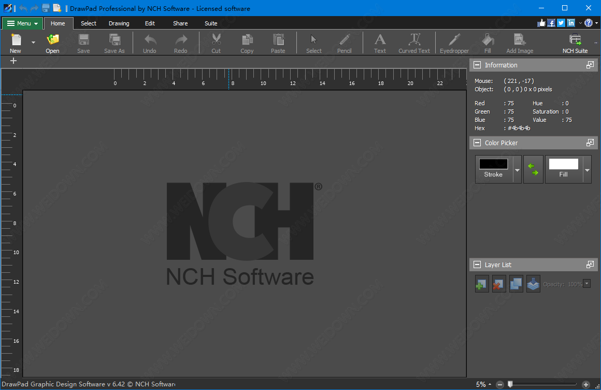Undock the Layer List panel
This screenshot has height=390, width=601.
(590, 264)
